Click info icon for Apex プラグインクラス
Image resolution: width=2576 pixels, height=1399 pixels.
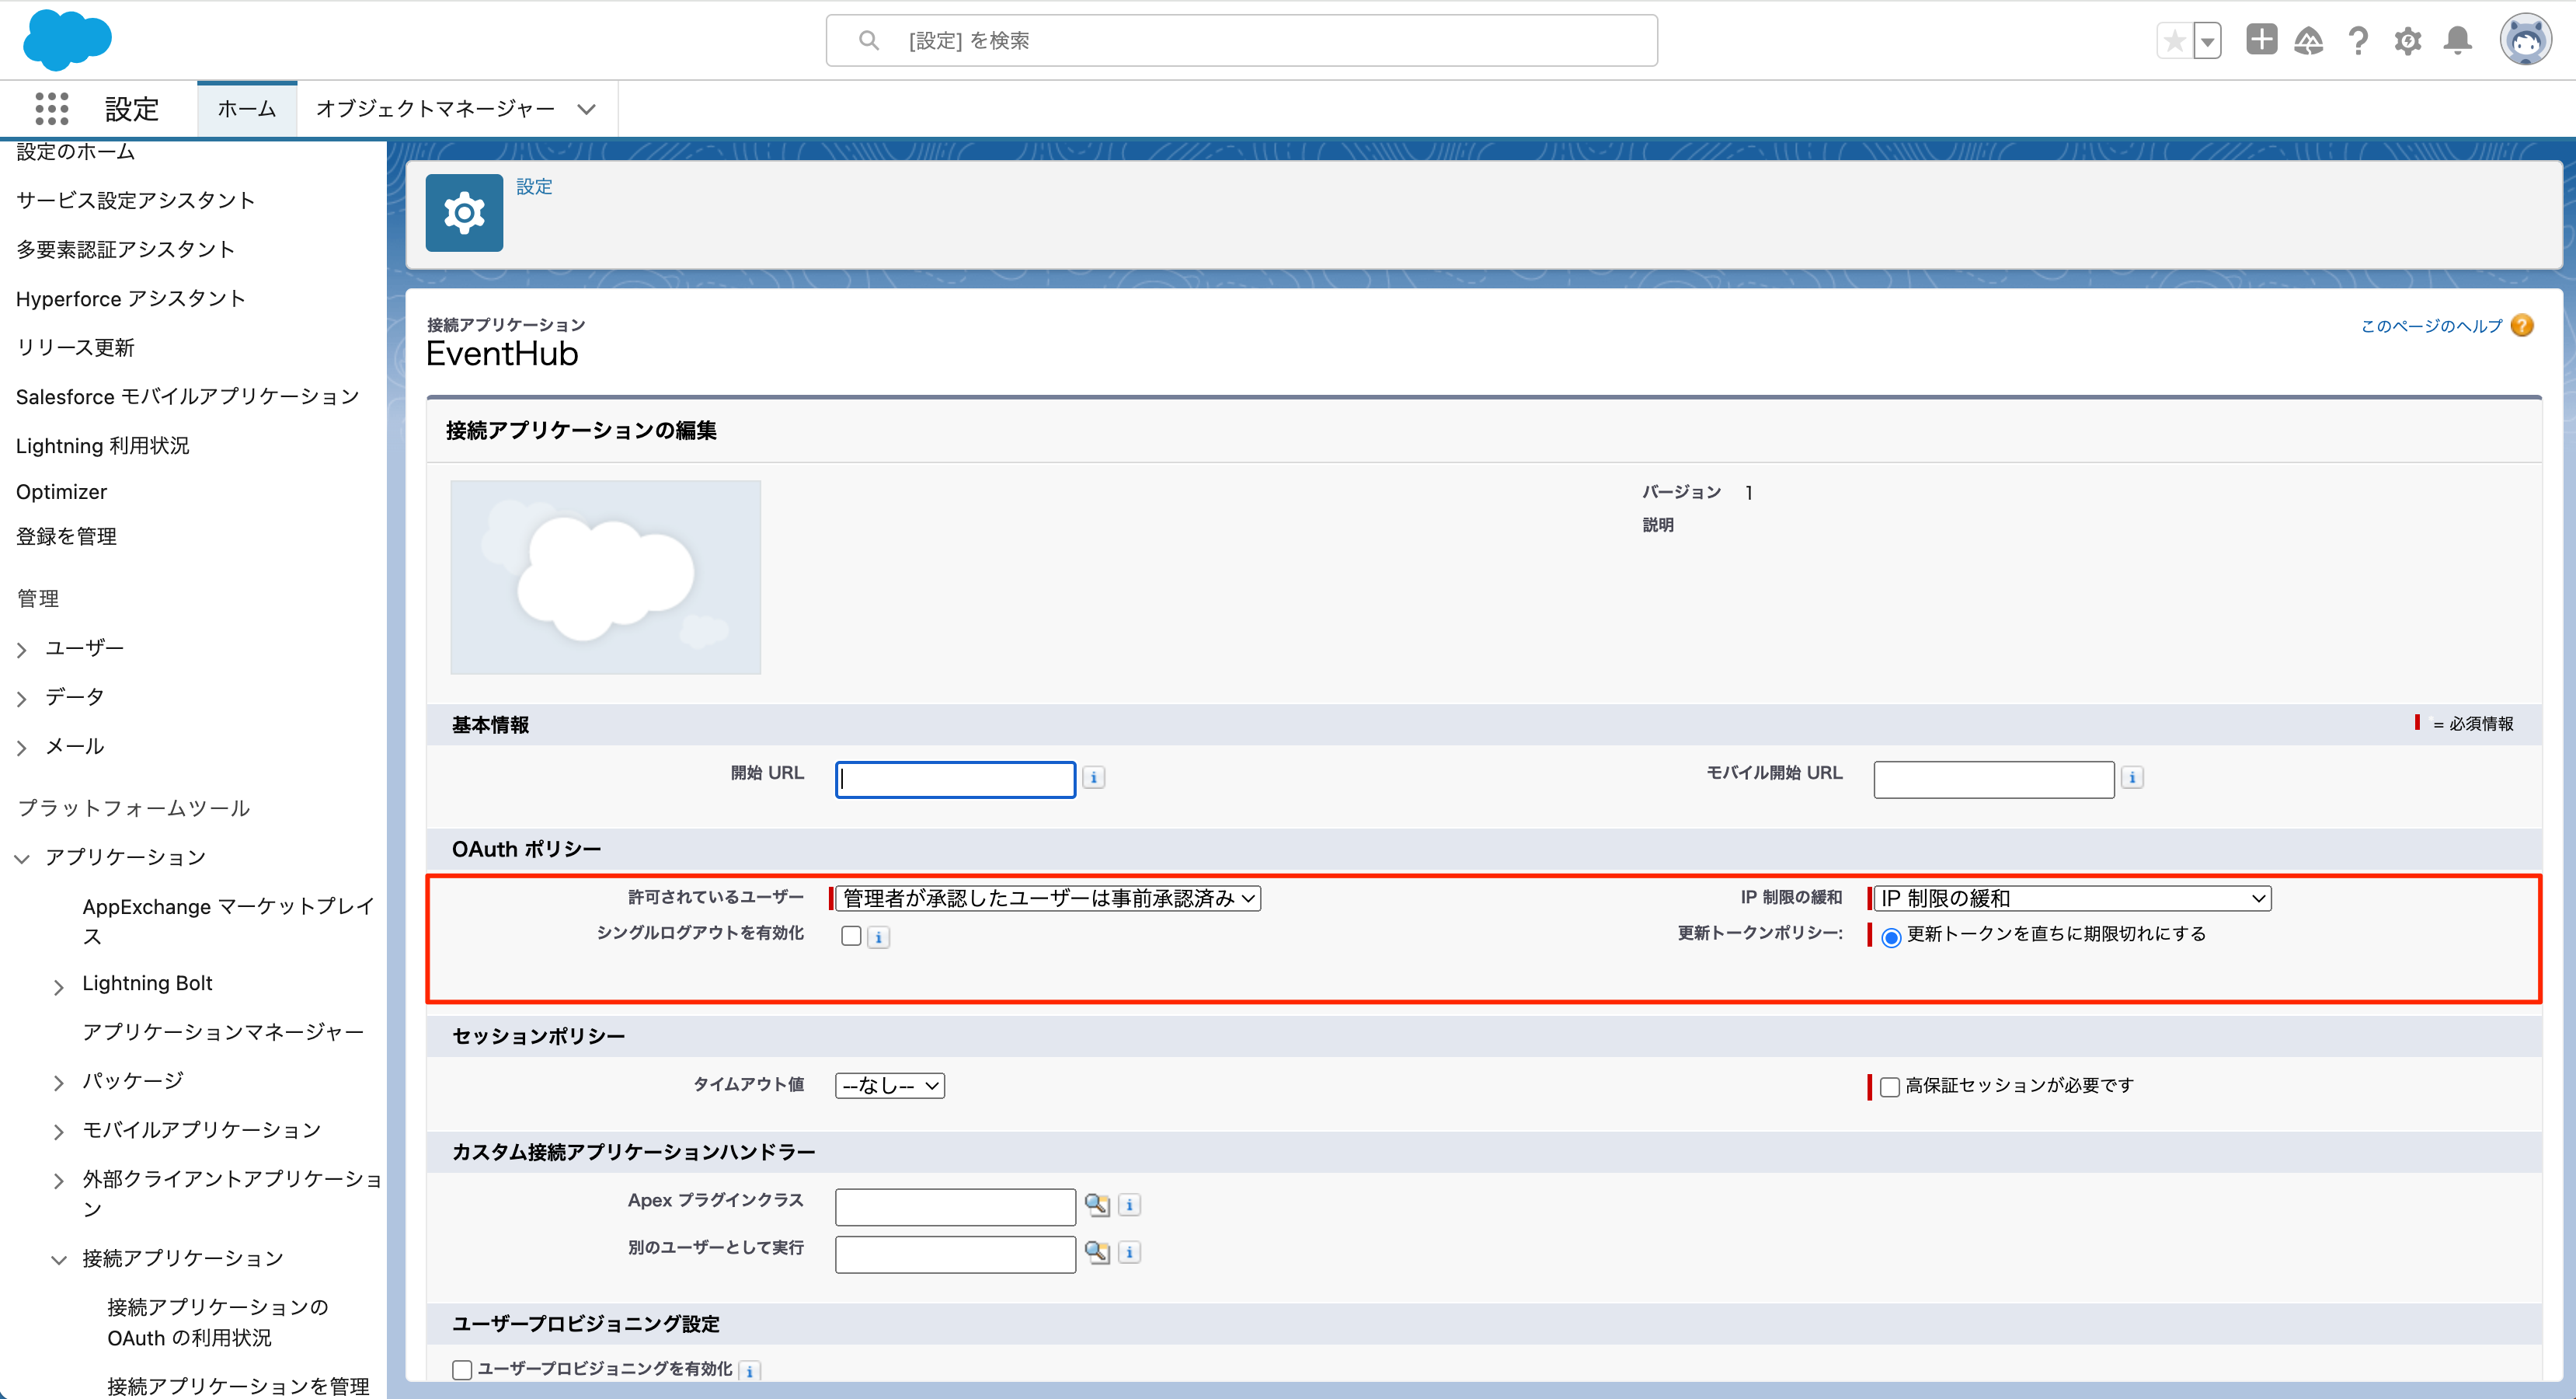(x=1129, y=1205)
